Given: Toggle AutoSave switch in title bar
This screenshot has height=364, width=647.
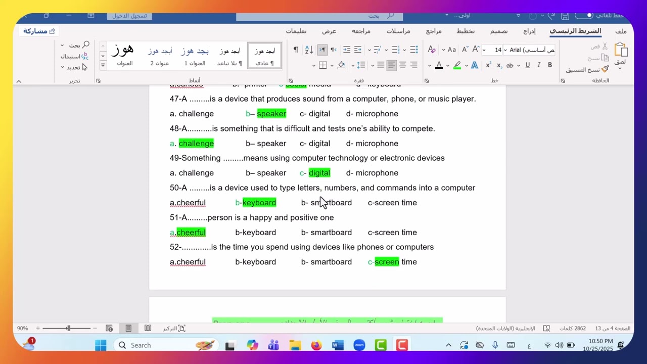Looking at the screenshot, I should click(x=583, y=16).
